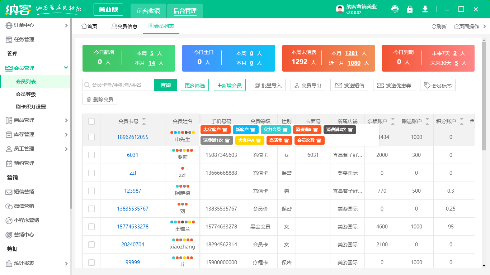The height and width of the screenshot is (275, 490).
Task: Click the customer service headset icon
Action: click(395, 9)
